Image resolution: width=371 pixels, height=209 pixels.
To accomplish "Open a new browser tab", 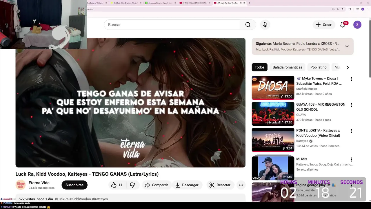I will click(250, 3).
